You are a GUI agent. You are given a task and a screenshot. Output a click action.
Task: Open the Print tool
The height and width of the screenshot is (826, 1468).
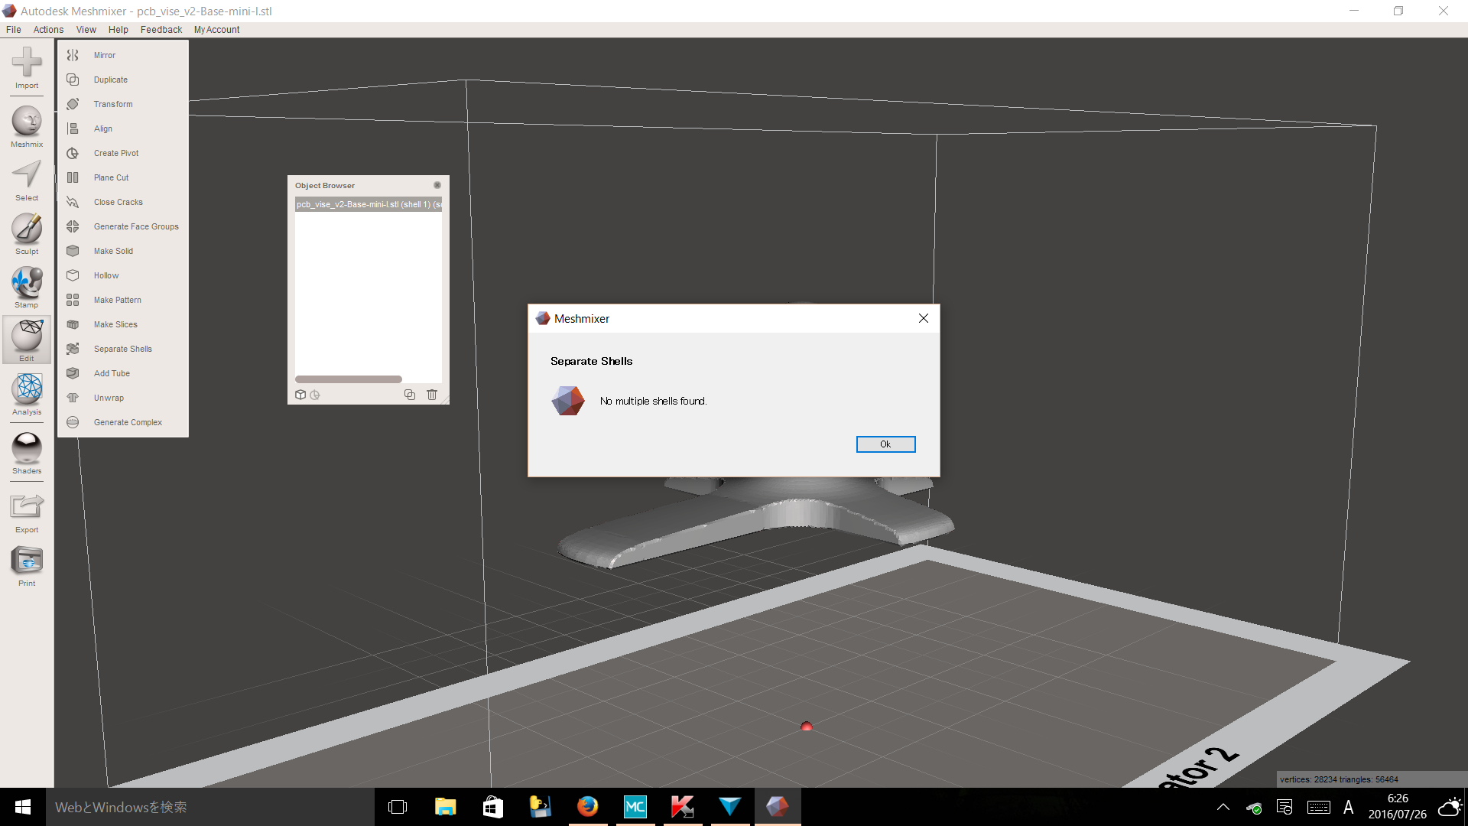click(x=27, y=566)
